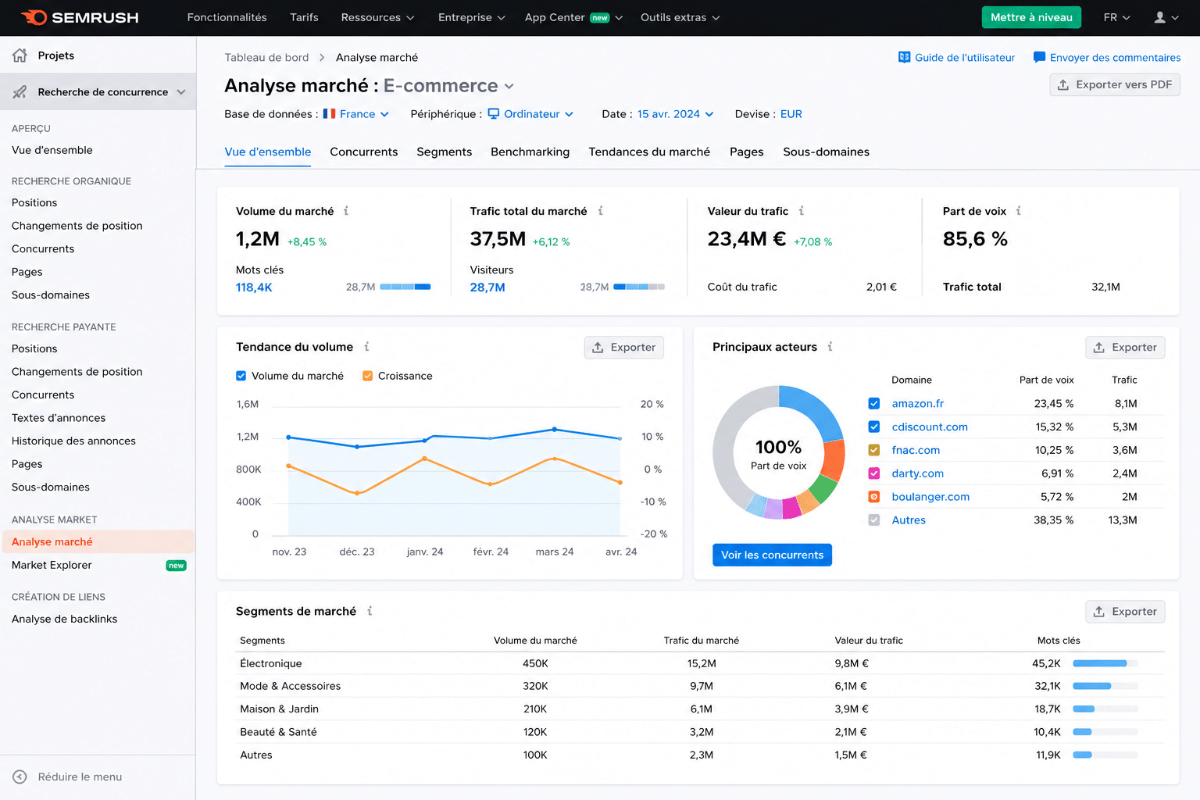Click the Mode & Accessoires keywords bar

(1105, 686)
